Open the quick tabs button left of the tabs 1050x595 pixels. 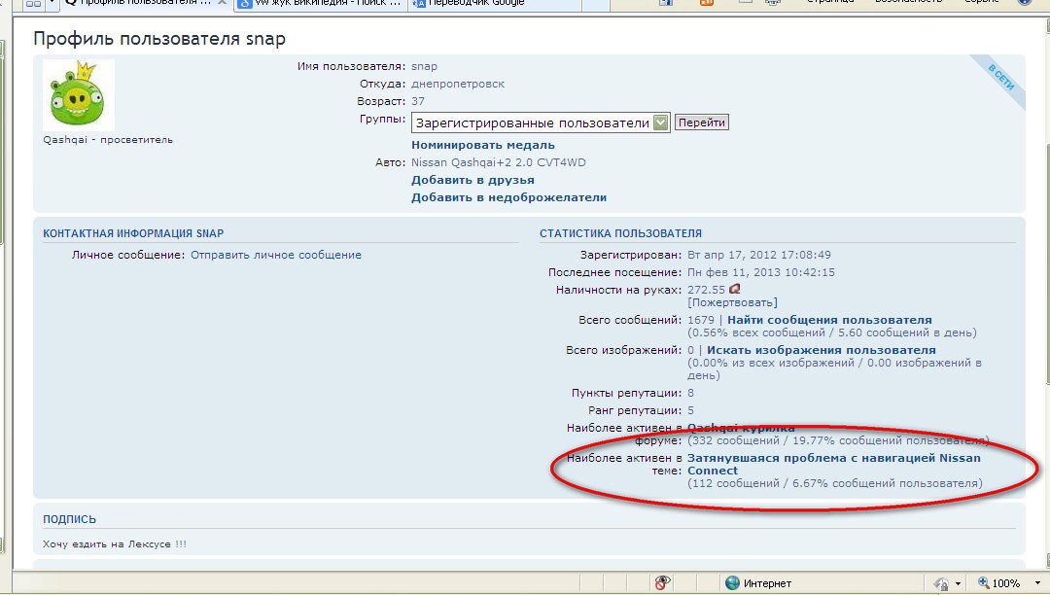[33, 4]
